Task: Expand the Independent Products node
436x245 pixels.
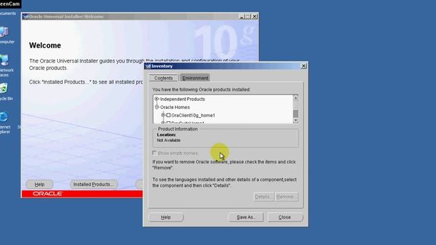Action: [x=157, y=99]
